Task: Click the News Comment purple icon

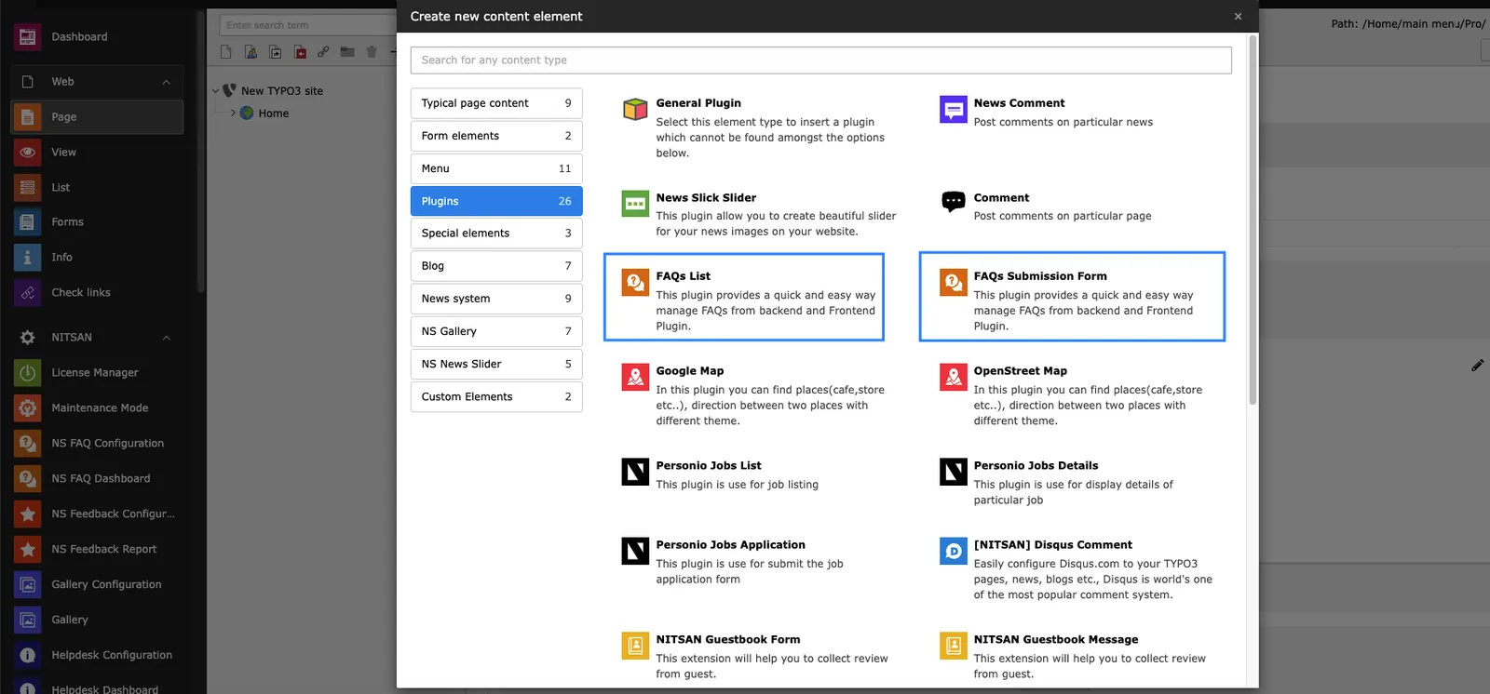Action: [954, 110]
